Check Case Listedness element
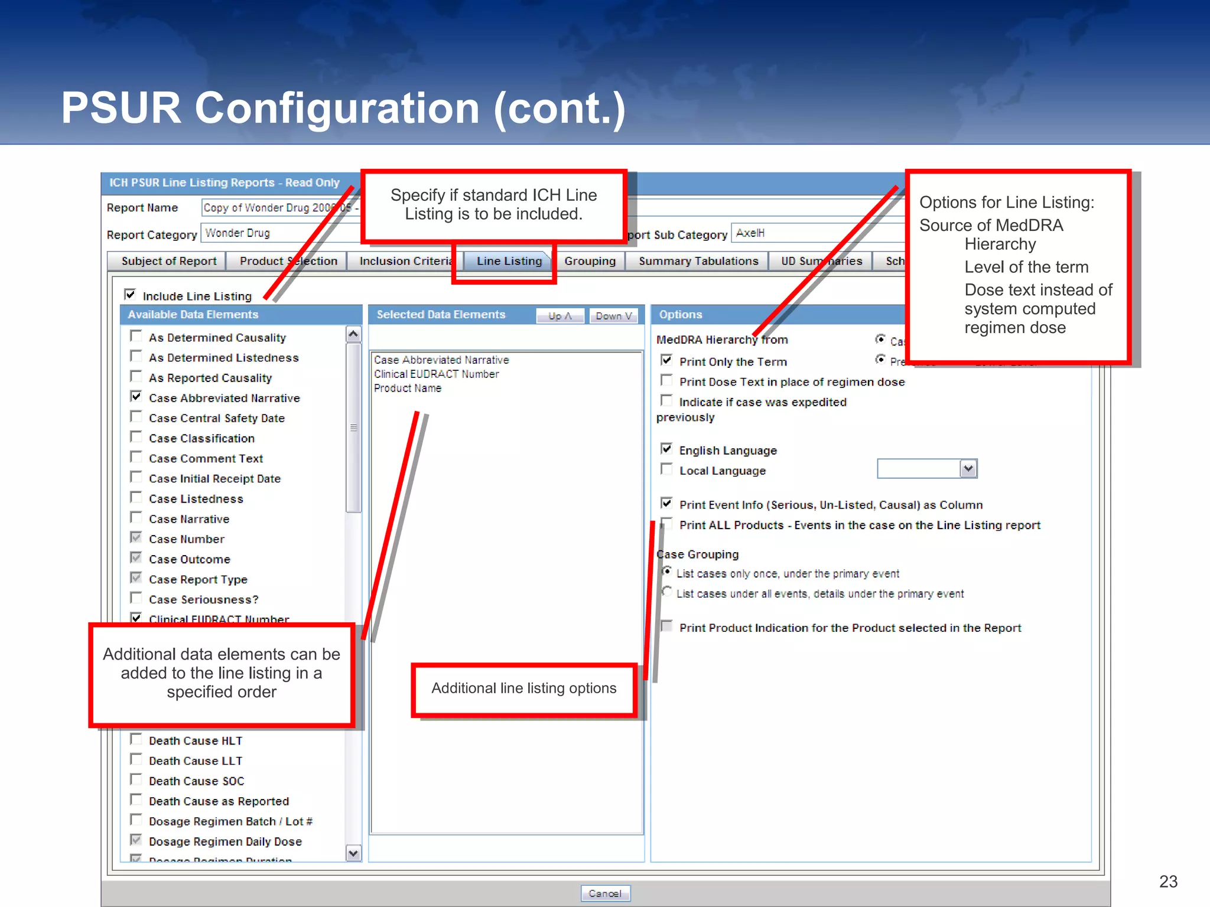Screen dimensions: 1210x907 tap(136, 497)
